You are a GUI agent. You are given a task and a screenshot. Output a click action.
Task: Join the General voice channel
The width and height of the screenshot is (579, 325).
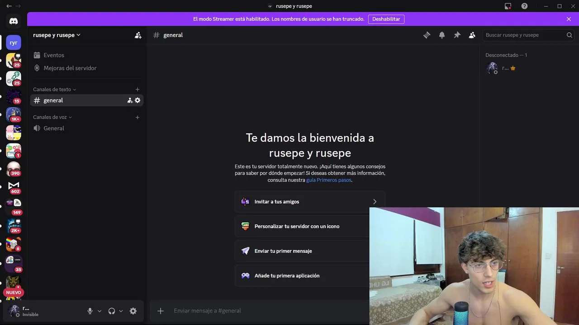pyautogui.click(x=87, y=128)
